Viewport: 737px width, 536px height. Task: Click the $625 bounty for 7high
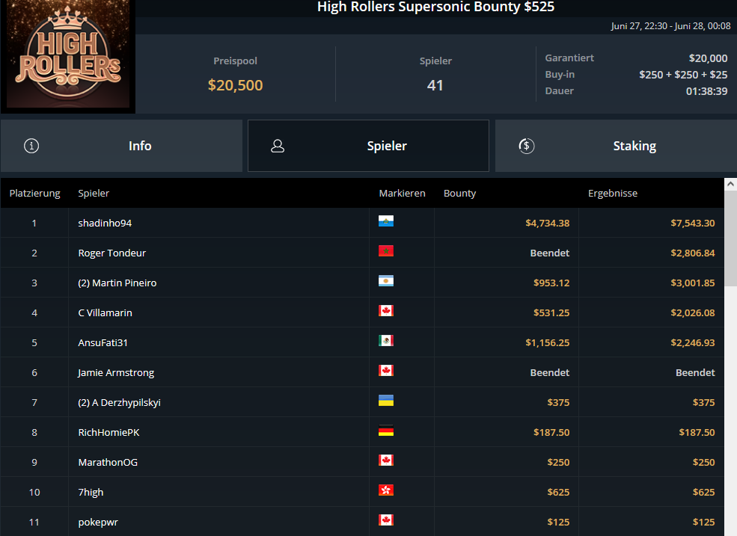(x=558, y=493)
